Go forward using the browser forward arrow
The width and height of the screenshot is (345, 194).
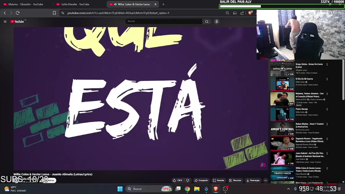11,13
